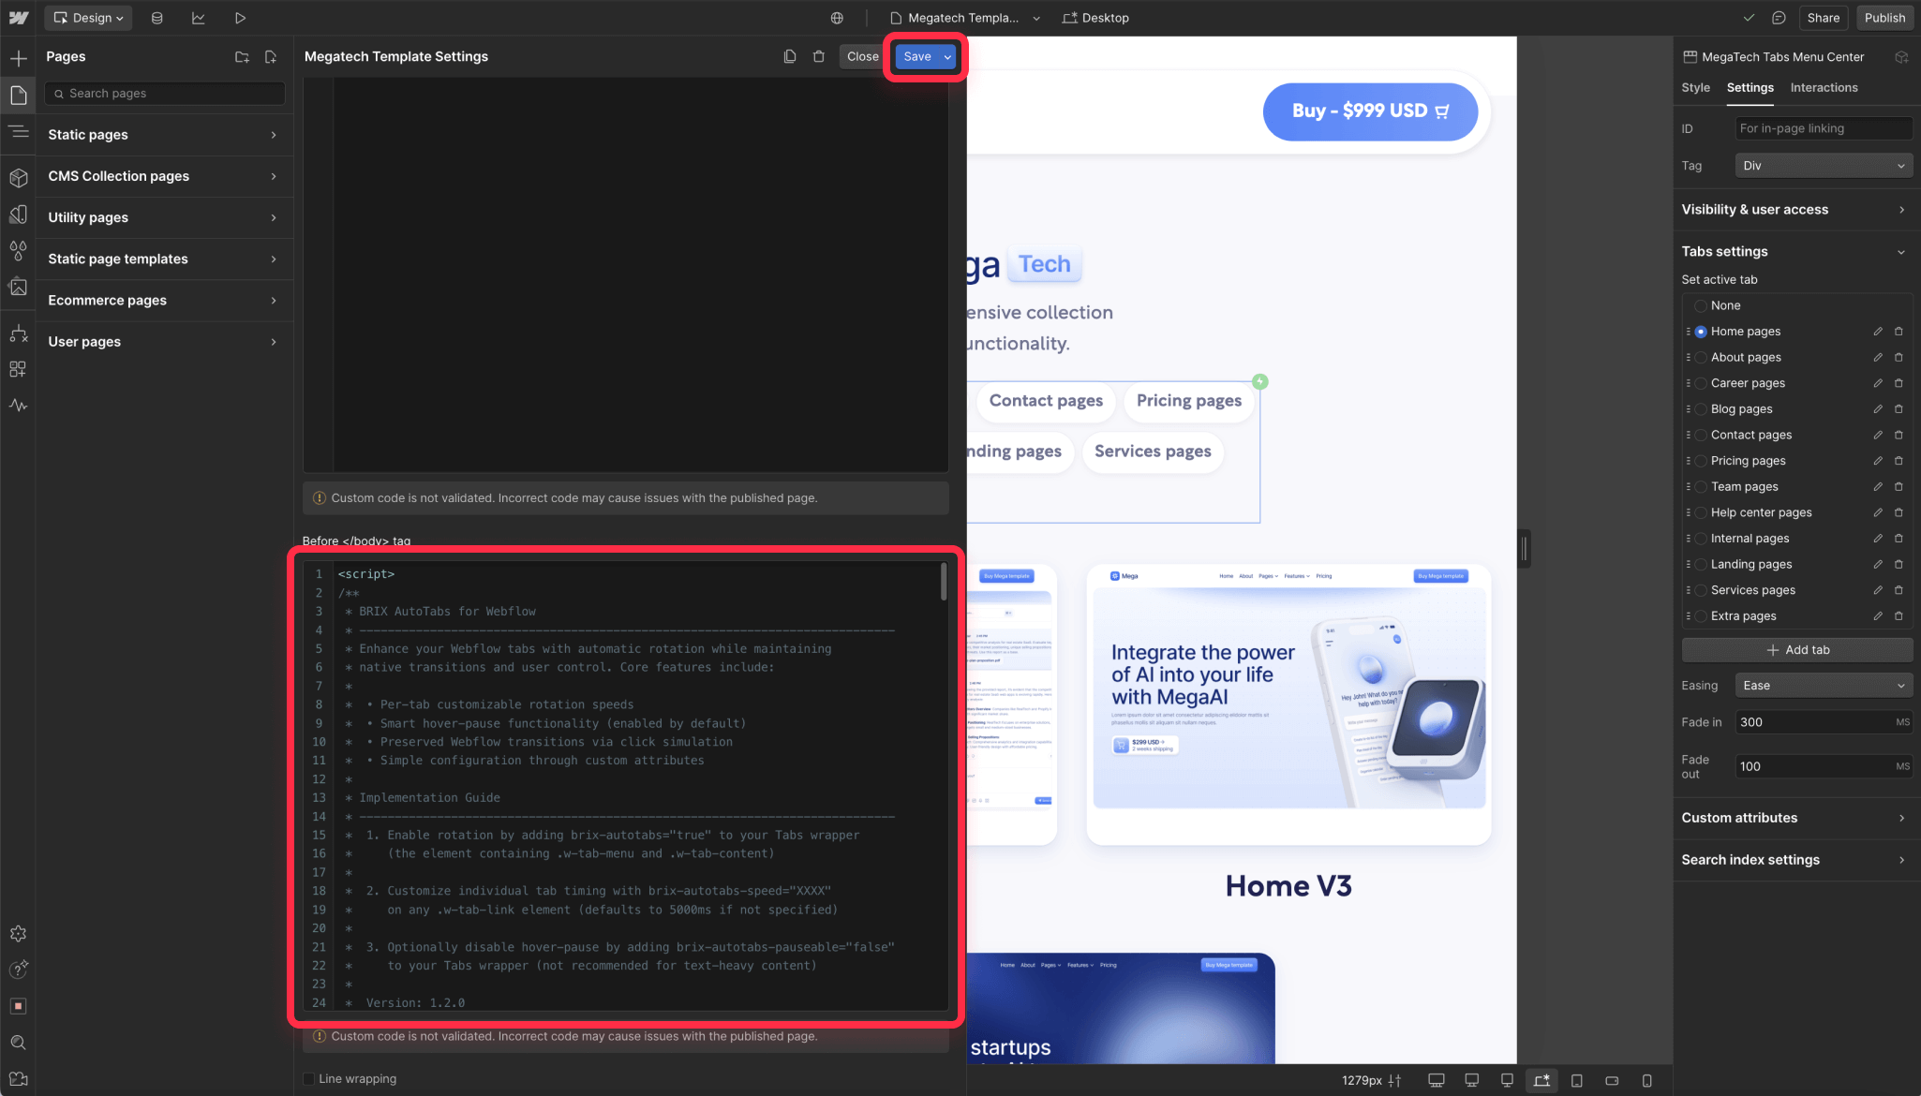Viewport: 1921px width, 1096px height.
Task: Expand the Ecommerce pages section
Action: (164, 300)
